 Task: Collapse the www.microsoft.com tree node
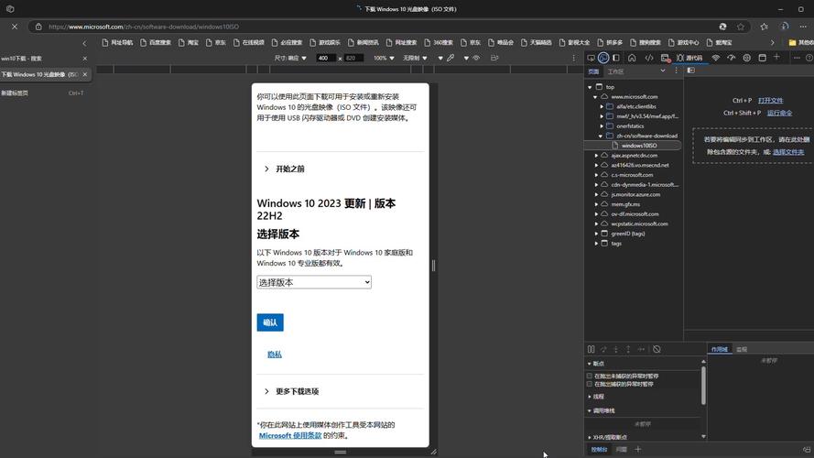tap(595, 97)
